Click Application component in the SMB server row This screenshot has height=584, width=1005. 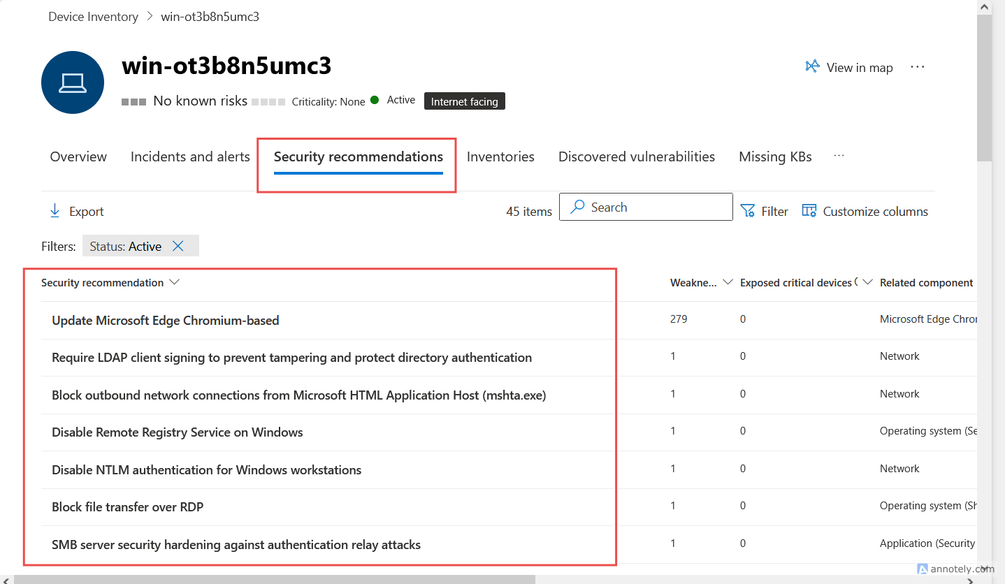(927, 543)
